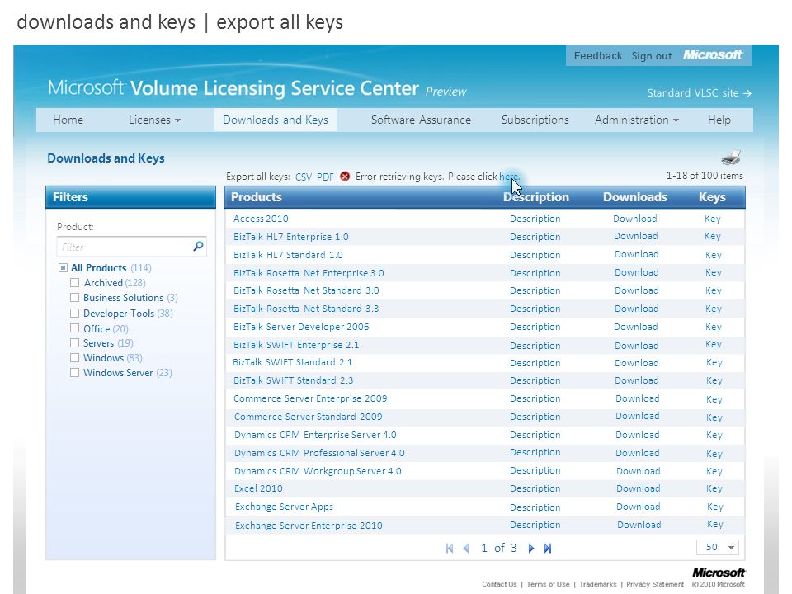Click the 'here' retry link
The image size is (792, 594).
coord(508,177)
